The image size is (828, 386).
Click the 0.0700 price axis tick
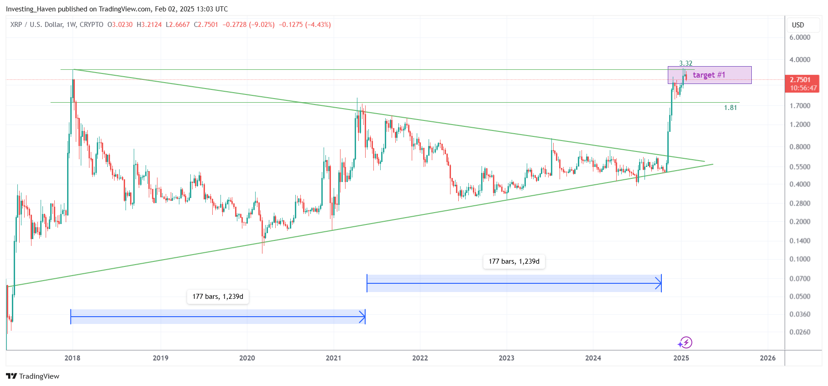pos(800,279)
